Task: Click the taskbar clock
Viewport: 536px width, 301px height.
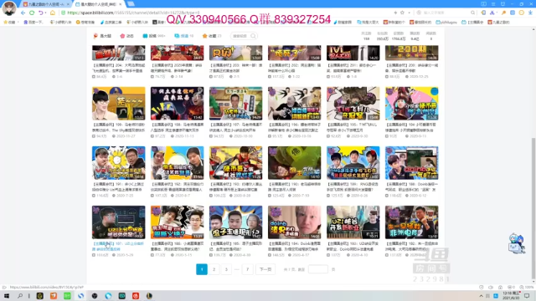Action: point(511,295)
